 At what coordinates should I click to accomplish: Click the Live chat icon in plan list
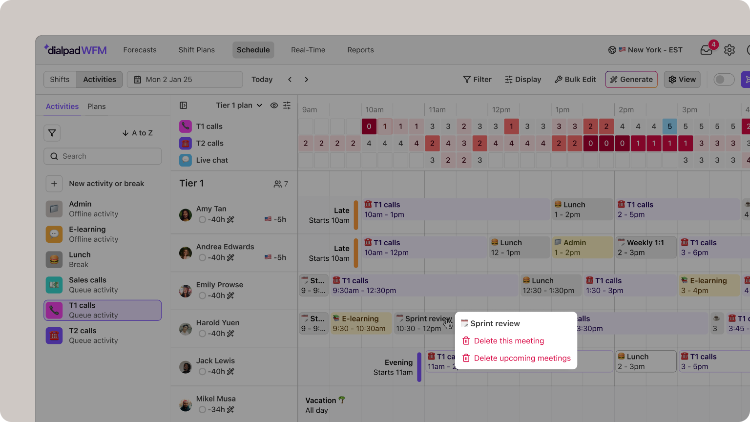(186, 160)
